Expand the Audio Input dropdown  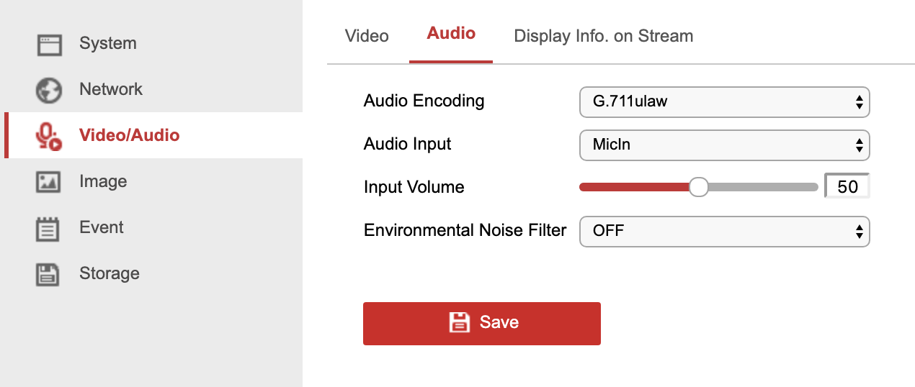click(724, 145)
